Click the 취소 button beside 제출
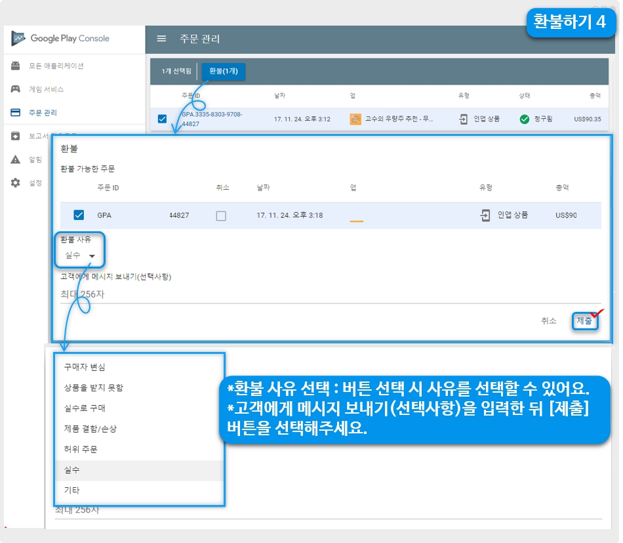Screen dimensions: 623x543 (x=548, y=320)
